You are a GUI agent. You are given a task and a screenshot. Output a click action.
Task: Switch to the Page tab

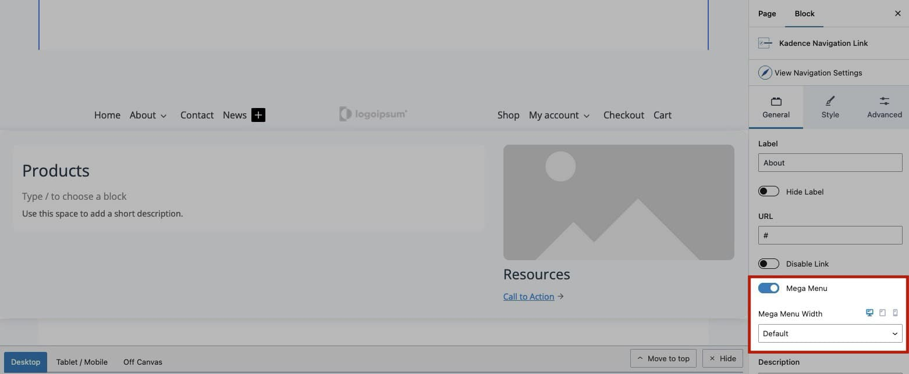[766, 13]
